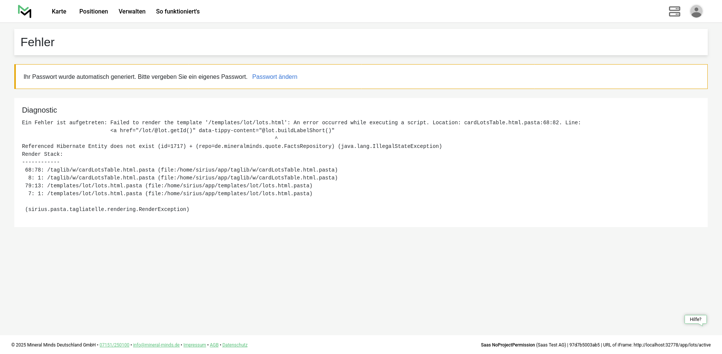Open the Verwalten menu
The image size is (722, 354).
(132, 12)
